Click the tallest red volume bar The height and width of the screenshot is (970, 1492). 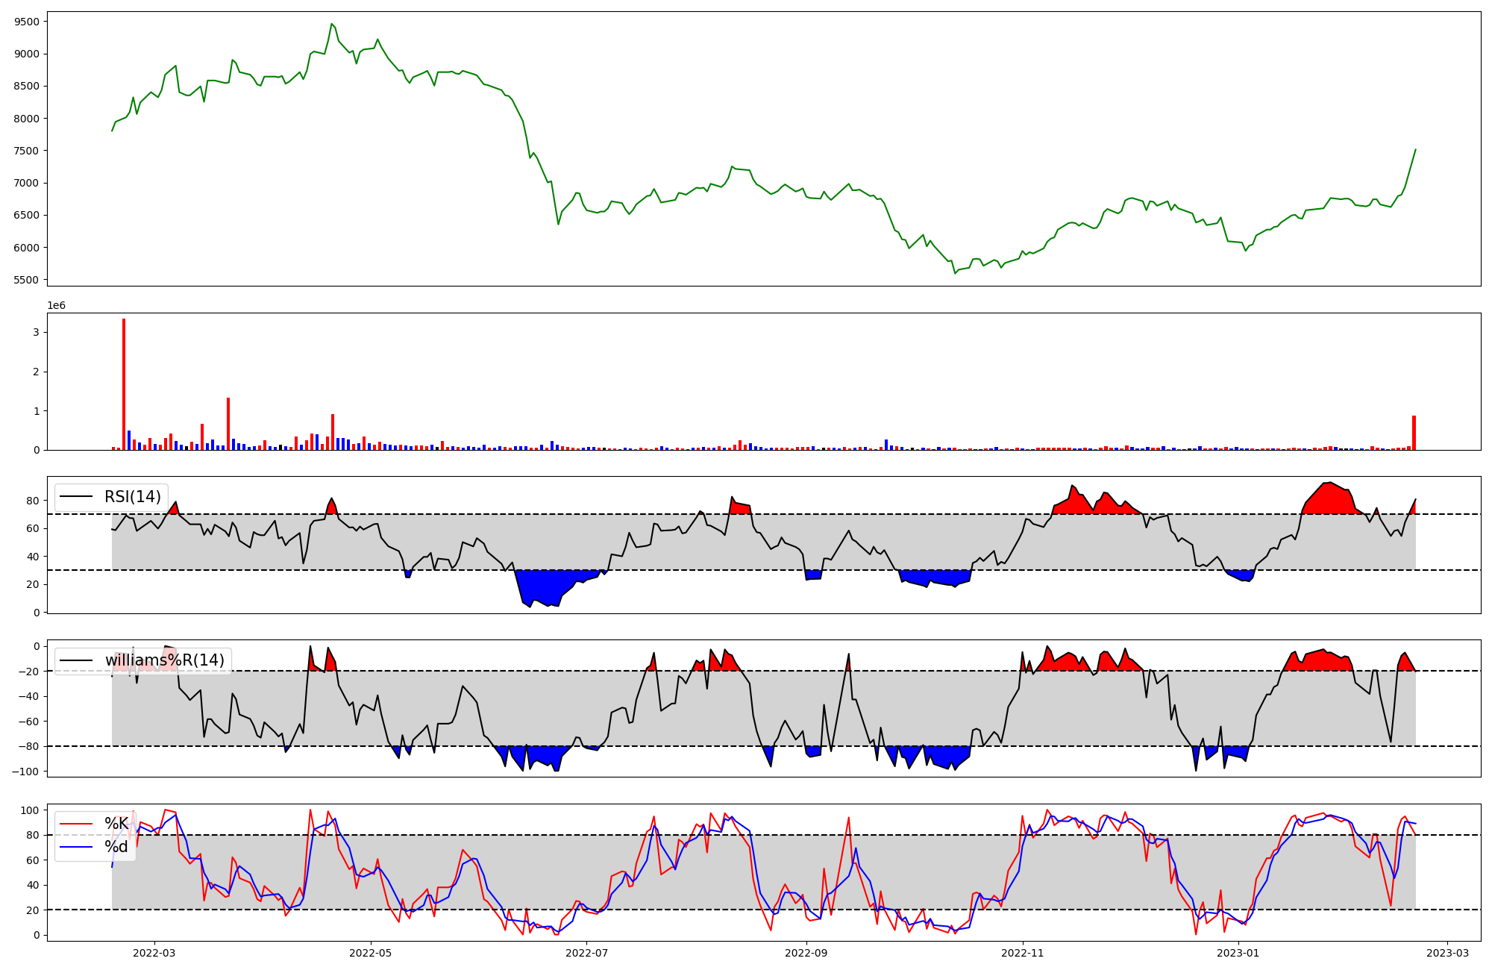coord(124,384)
